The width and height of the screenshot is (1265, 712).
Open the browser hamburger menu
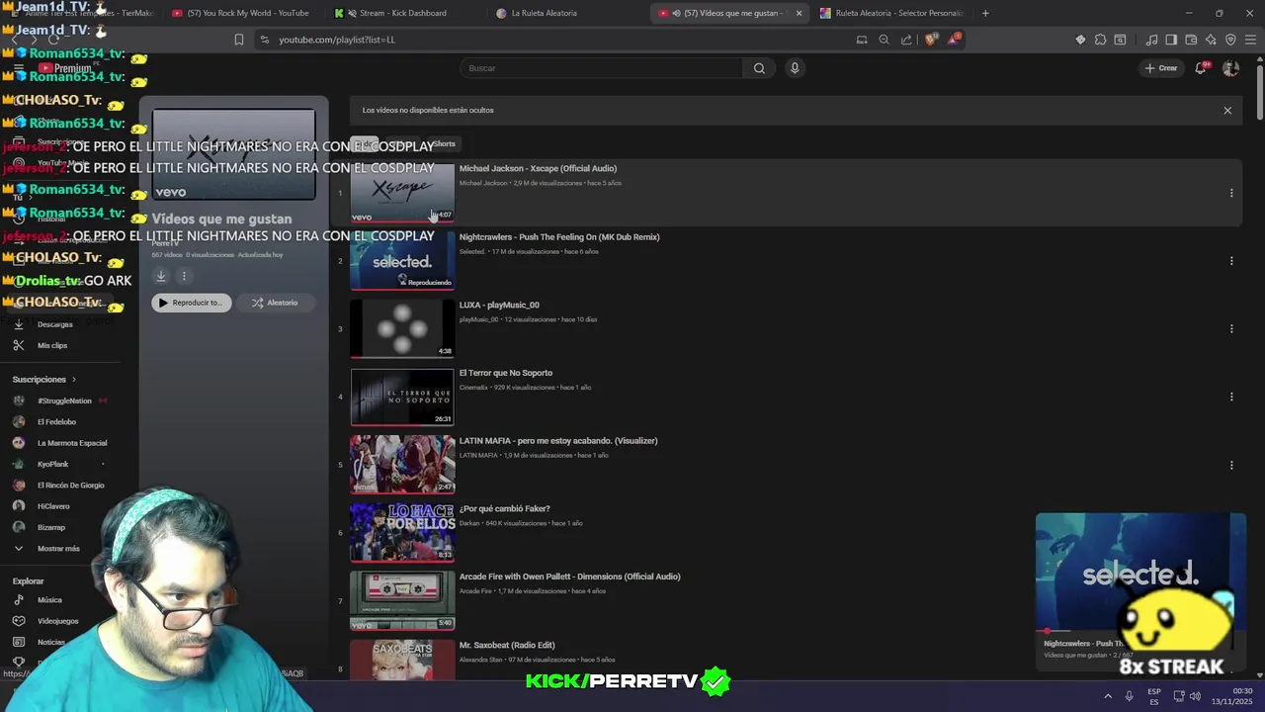pos(1250,40)
